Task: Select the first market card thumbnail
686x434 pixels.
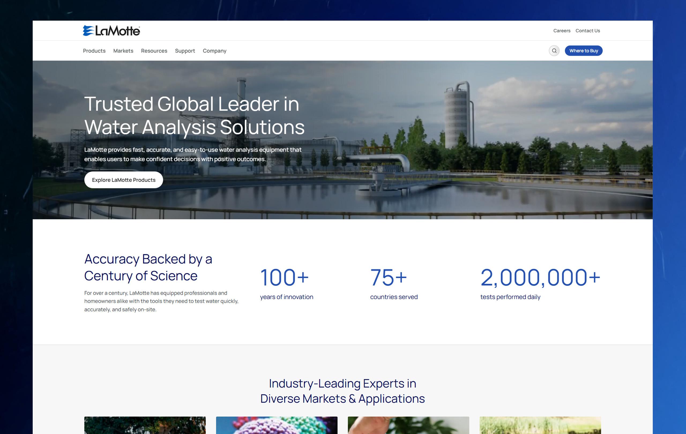Action: (145, 425)
